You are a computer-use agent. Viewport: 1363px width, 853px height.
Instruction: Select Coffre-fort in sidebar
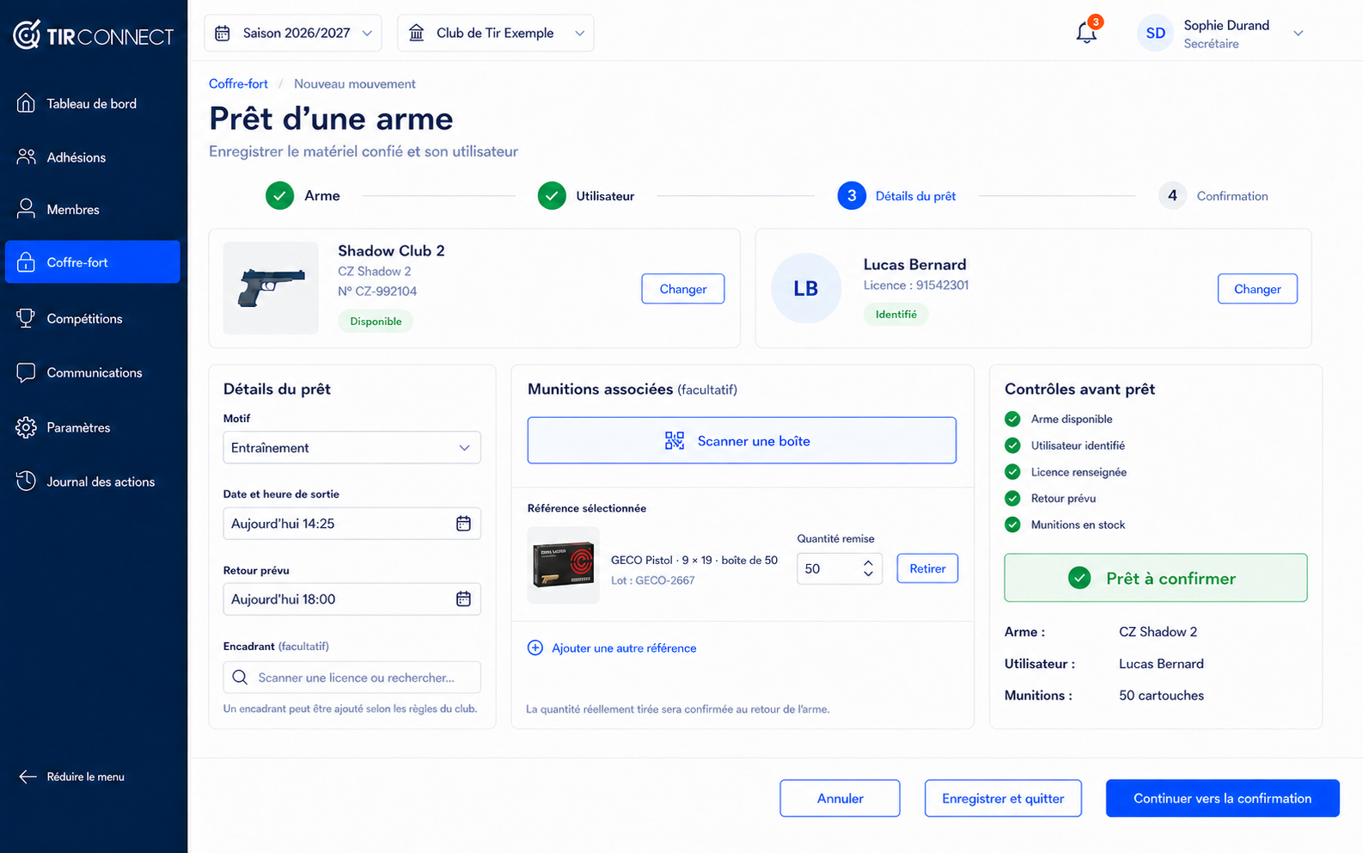pos(93,262)
